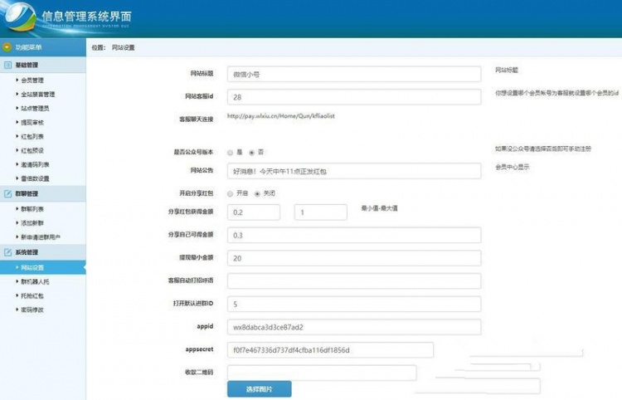Select 是 for 是否公众号版本
Image resolution: width=622 pixels, height=400 pixels.
[230, 153]
